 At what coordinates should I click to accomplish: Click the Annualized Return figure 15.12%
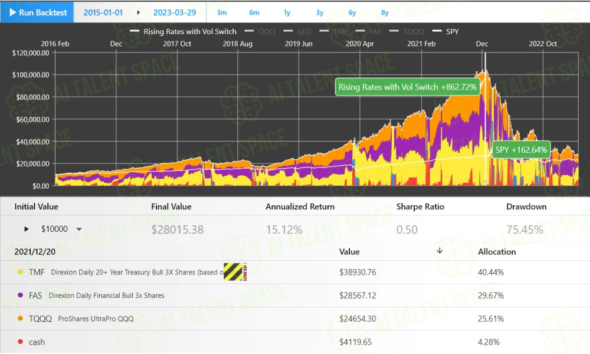(284, 230)
